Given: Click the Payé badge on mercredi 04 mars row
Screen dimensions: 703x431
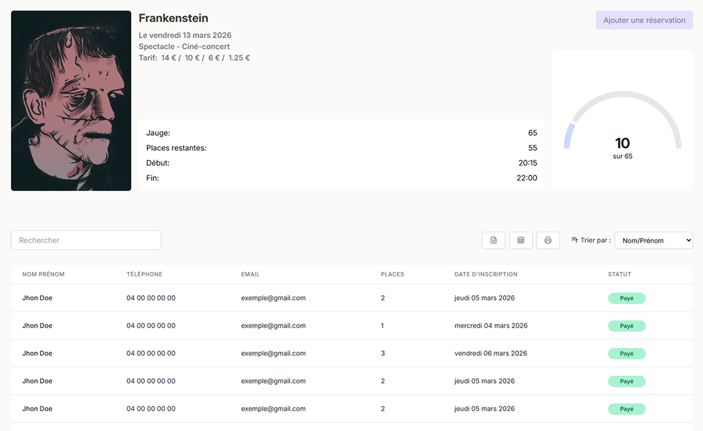Looking at the screenshot, I should (627, 326).
